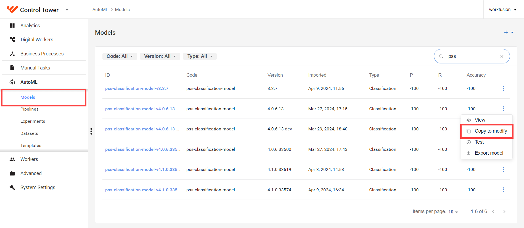Click the download icon beside Export model

tap(469, 153)
